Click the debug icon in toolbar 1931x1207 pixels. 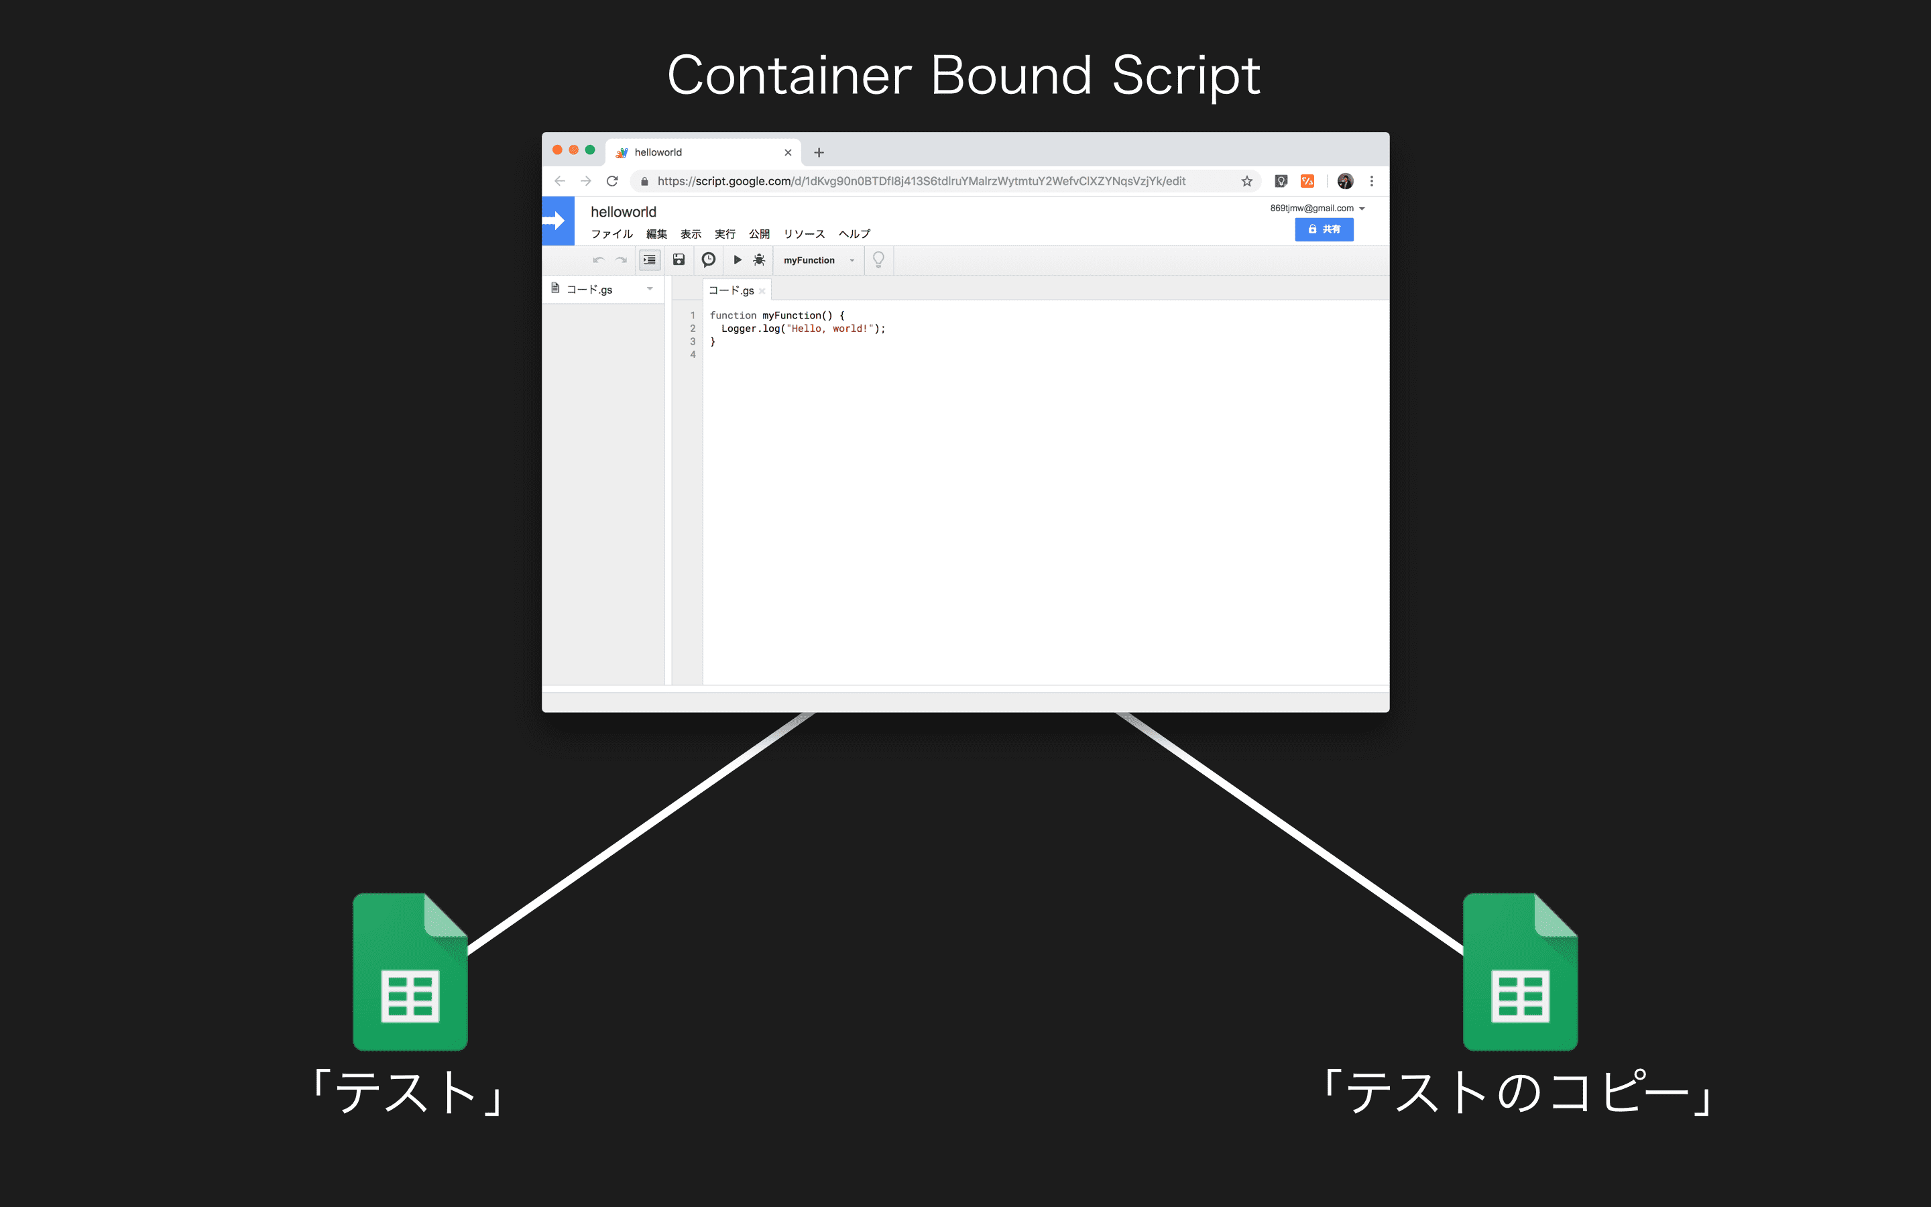click(x=762, y=260)
